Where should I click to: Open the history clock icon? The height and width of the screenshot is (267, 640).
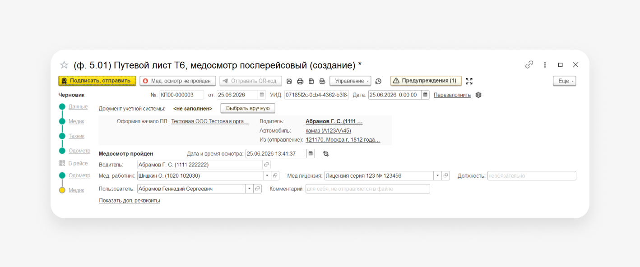378,81
